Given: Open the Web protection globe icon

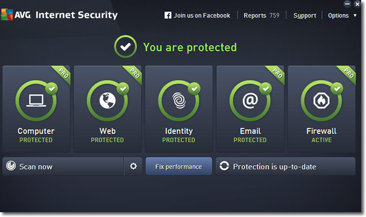Looking at the screenshot, I should [x=107, y=101].
